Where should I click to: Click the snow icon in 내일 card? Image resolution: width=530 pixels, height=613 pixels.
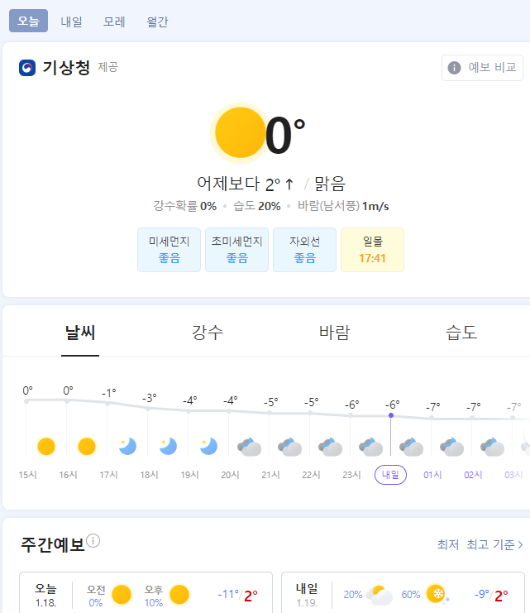click(436, 594)
